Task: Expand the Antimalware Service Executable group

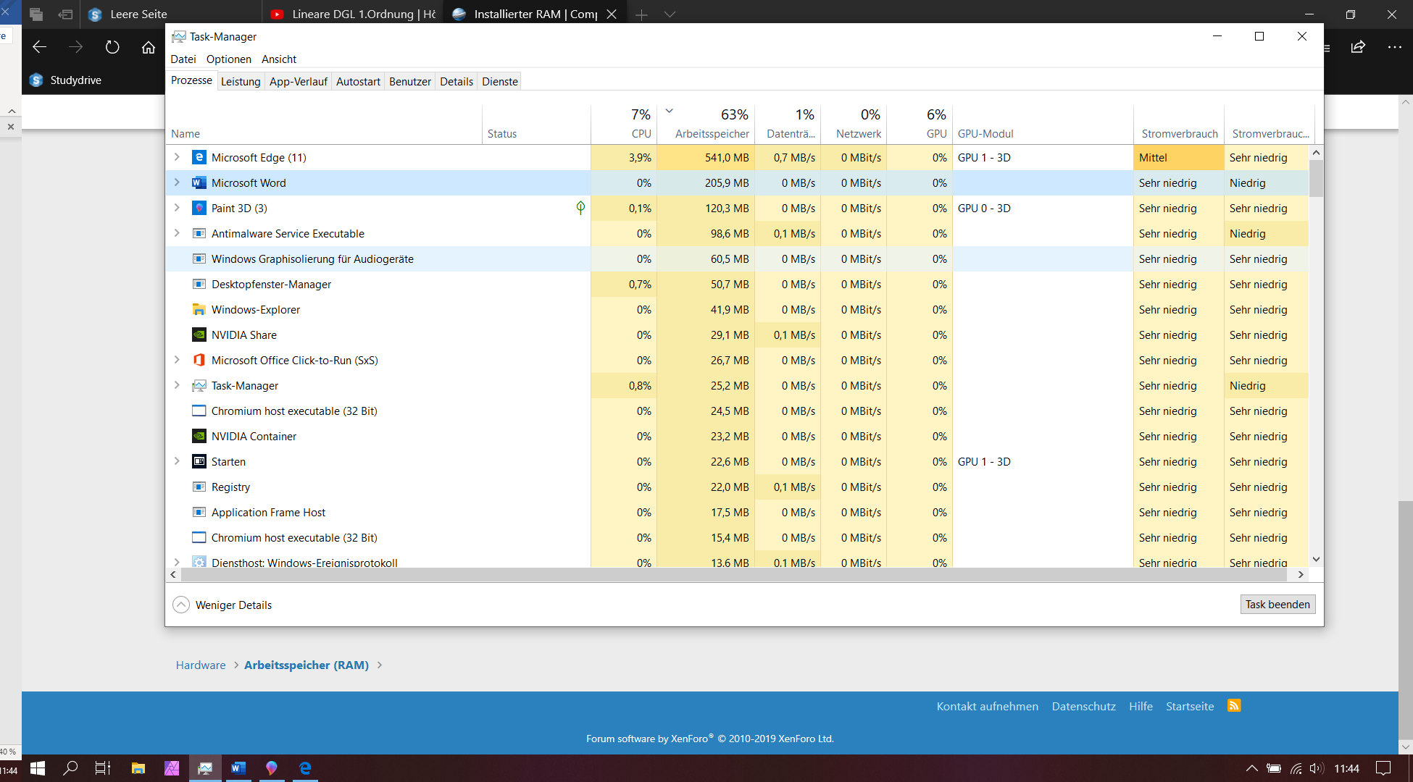Action: [177, 233]
